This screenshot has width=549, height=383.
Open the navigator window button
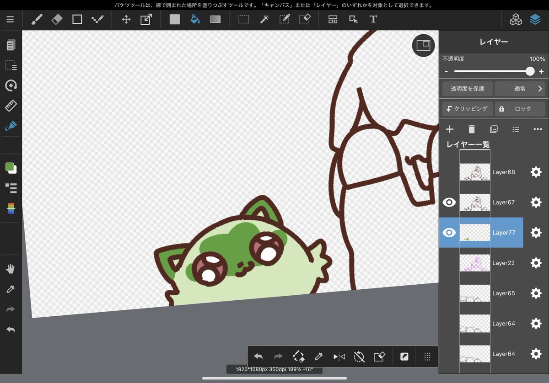[x=423, y=45]
